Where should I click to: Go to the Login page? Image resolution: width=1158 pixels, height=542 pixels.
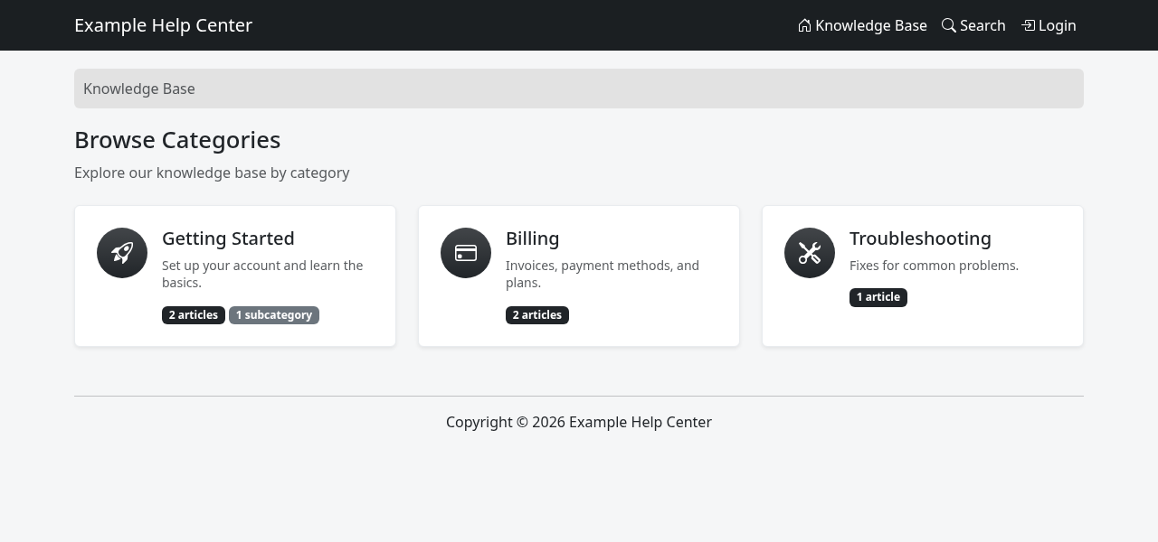tap(1049, 25)
